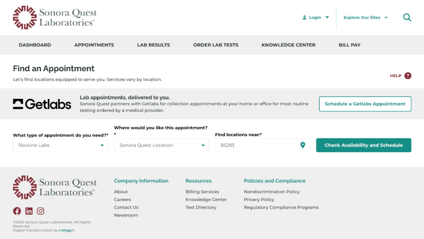Open the Appointments menu item
The image size is (424, 239).
point(94,45)
